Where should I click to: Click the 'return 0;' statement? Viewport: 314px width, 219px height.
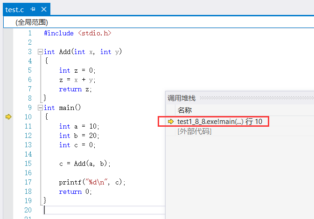coord(75,192)
